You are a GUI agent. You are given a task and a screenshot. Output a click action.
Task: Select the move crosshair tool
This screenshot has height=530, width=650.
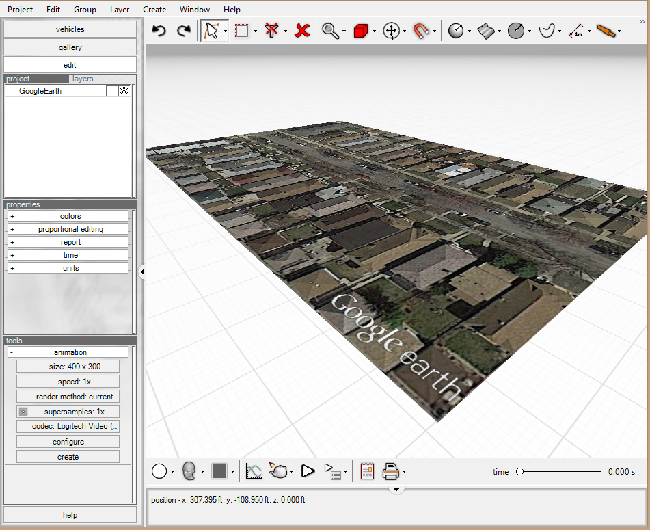click(x=392, y=31)
